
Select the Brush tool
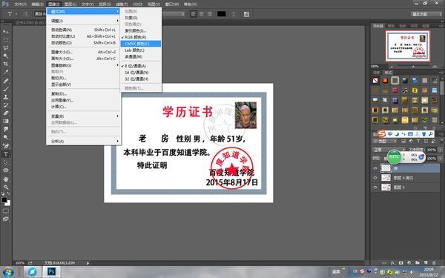(x=6, y=89)
